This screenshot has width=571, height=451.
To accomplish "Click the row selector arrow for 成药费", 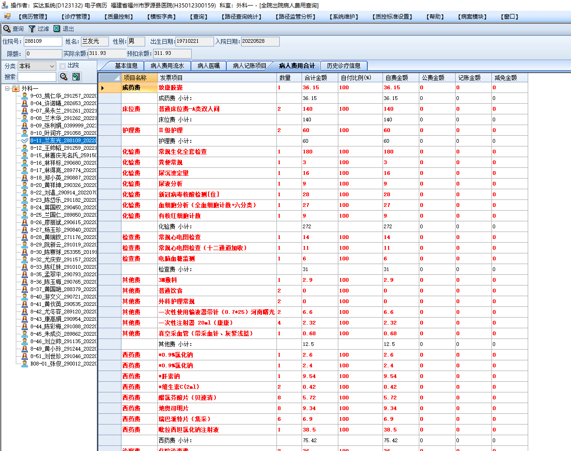I will click(x=110, y=87).
